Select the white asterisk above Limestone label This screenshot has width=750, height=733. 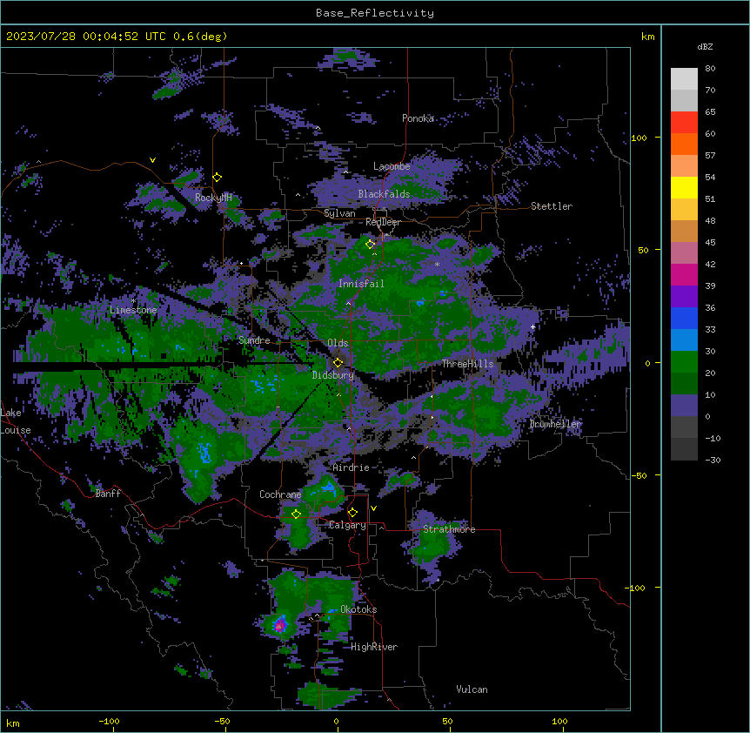click(133, 300)
